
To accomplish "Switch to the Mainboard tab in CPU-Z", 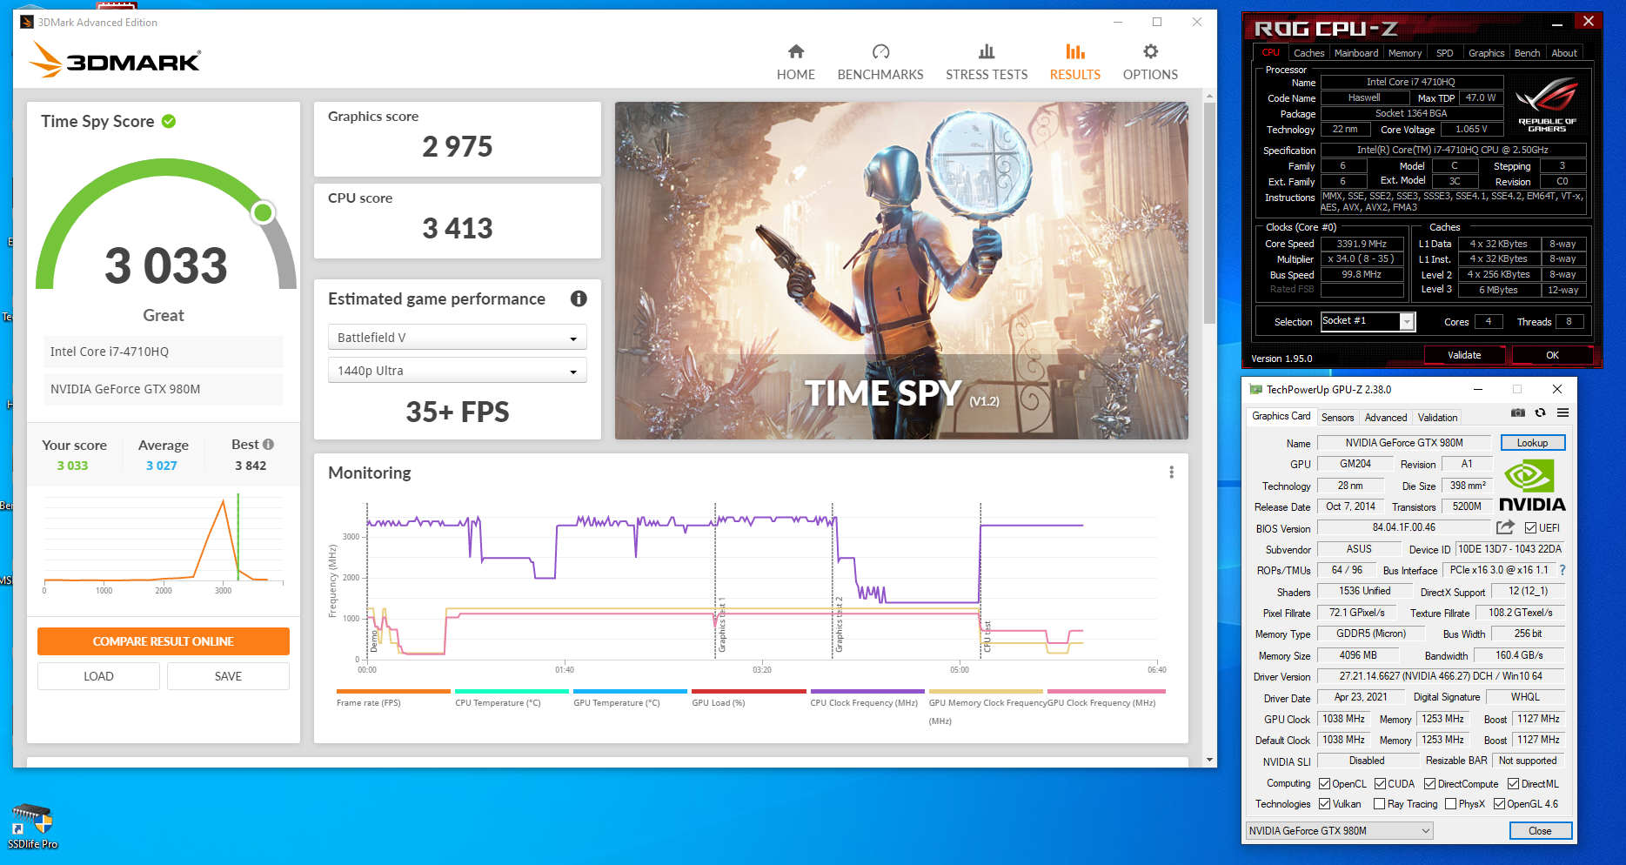I will click(x=1356, y=53).
